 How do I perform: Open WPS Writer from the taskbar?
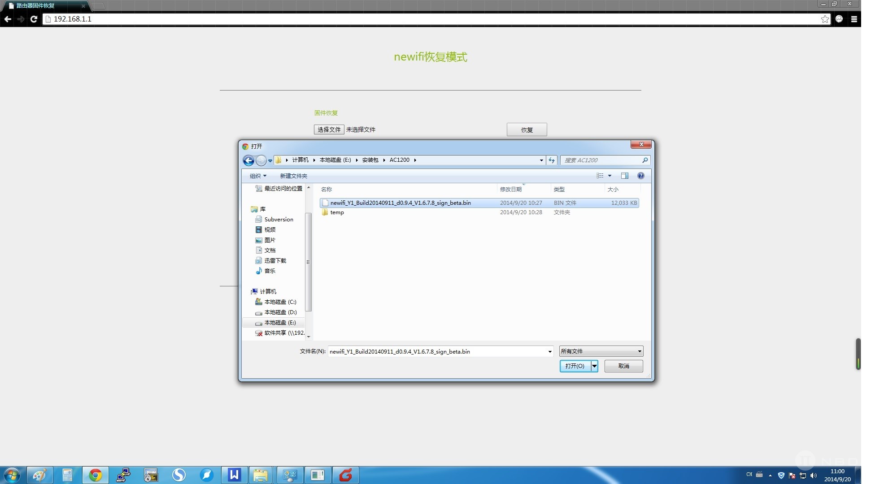(234, 475)
